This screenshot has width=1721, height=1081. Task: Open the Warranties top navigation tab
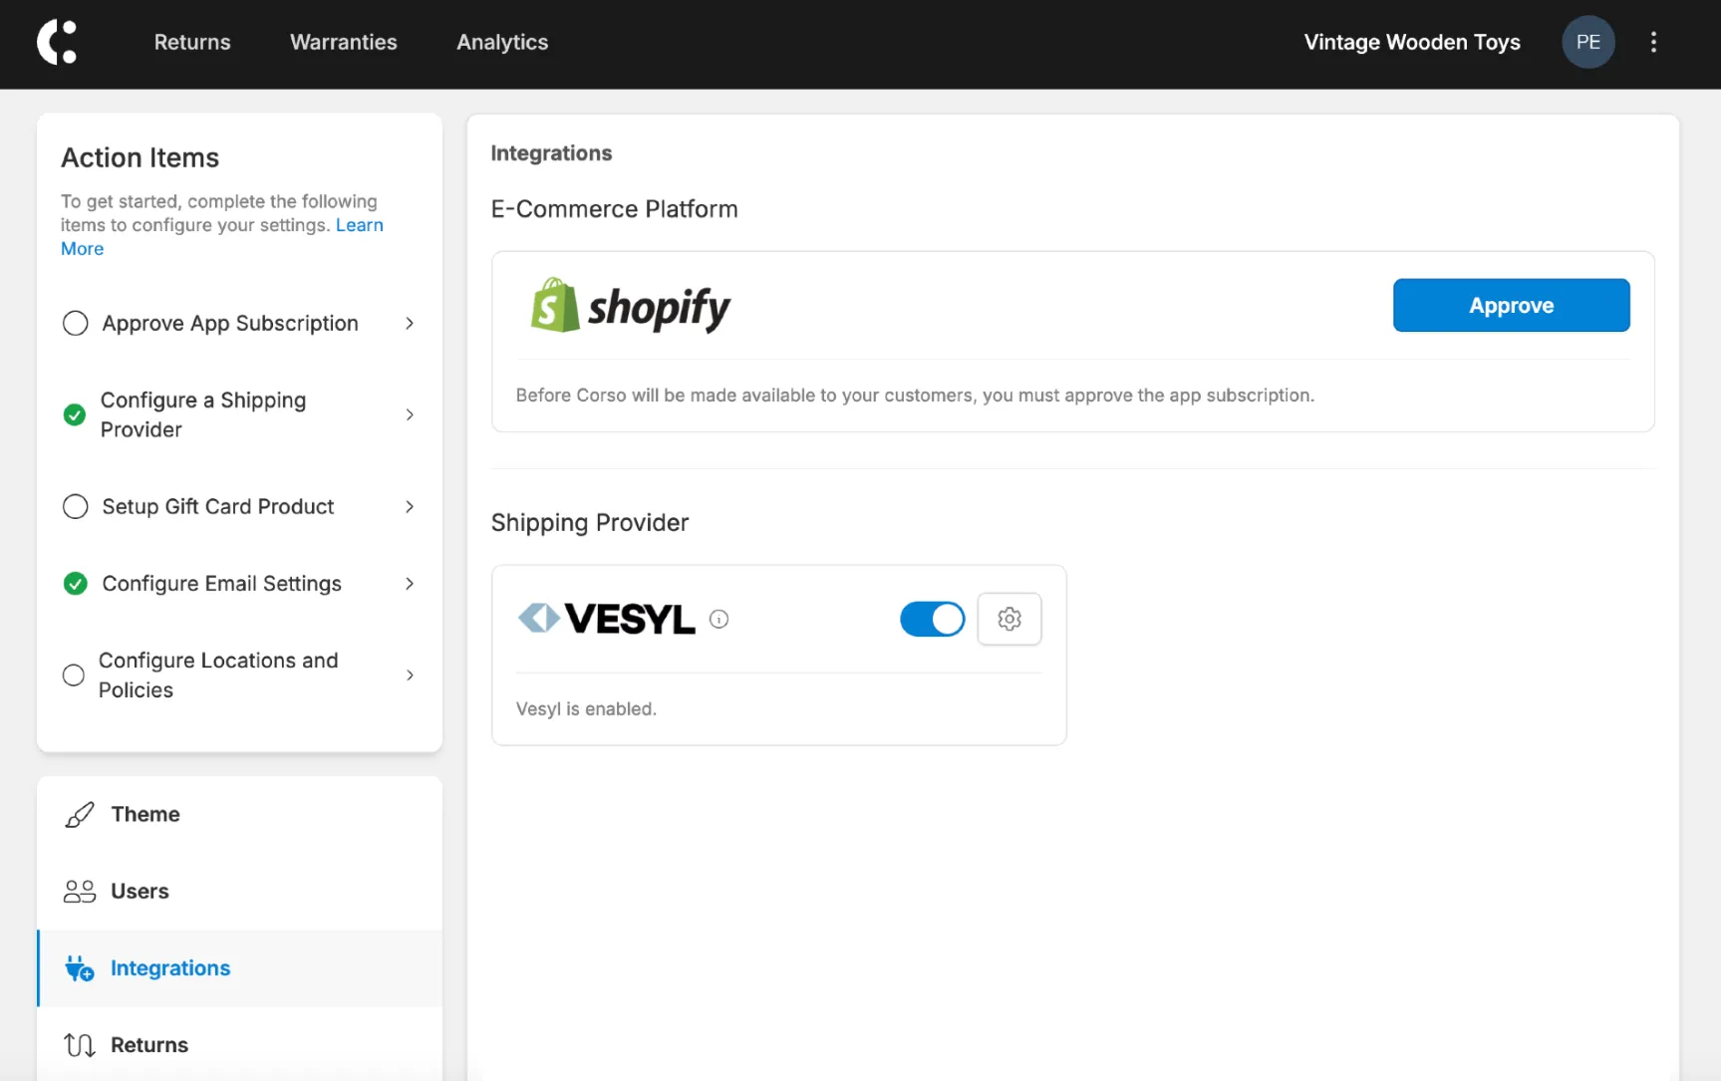point(344,42)
